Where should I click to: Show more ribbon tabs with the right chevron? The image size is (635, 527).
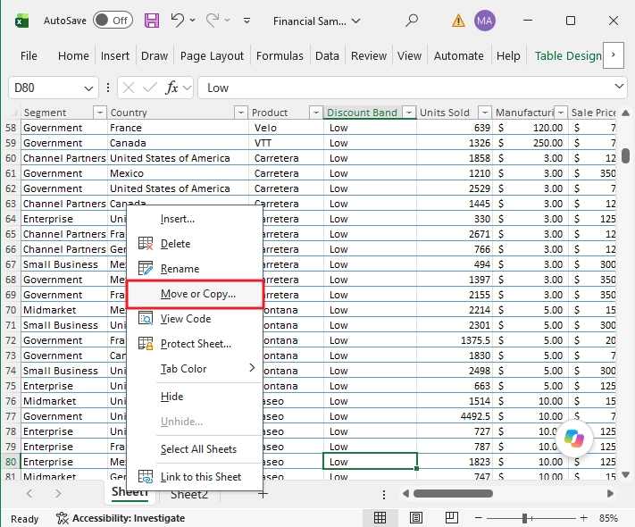coord(614,54)
